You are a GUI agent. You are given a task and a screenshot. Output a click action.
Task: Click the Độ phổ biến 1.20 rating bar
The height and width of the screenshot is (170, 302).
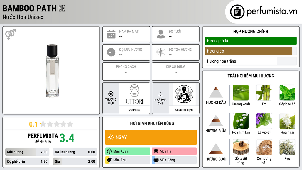coord(27,161)
